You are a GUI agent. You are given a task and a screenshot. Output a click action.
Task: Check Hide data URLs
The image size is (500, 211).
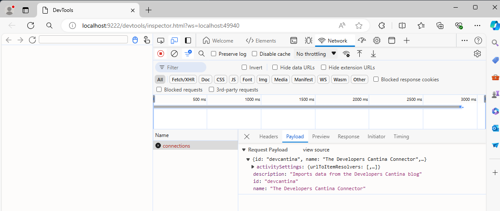(275, 67)
